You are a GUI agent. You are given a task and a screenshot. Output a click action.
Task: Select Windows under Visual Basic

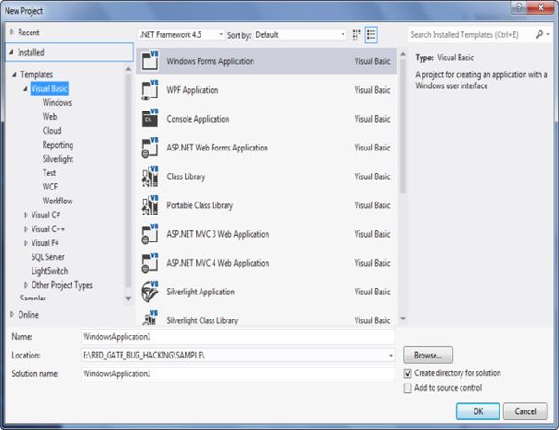tap(57, 103)
